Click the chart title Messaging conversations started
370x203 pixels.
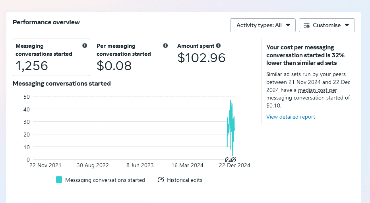[x=62, y=84]
